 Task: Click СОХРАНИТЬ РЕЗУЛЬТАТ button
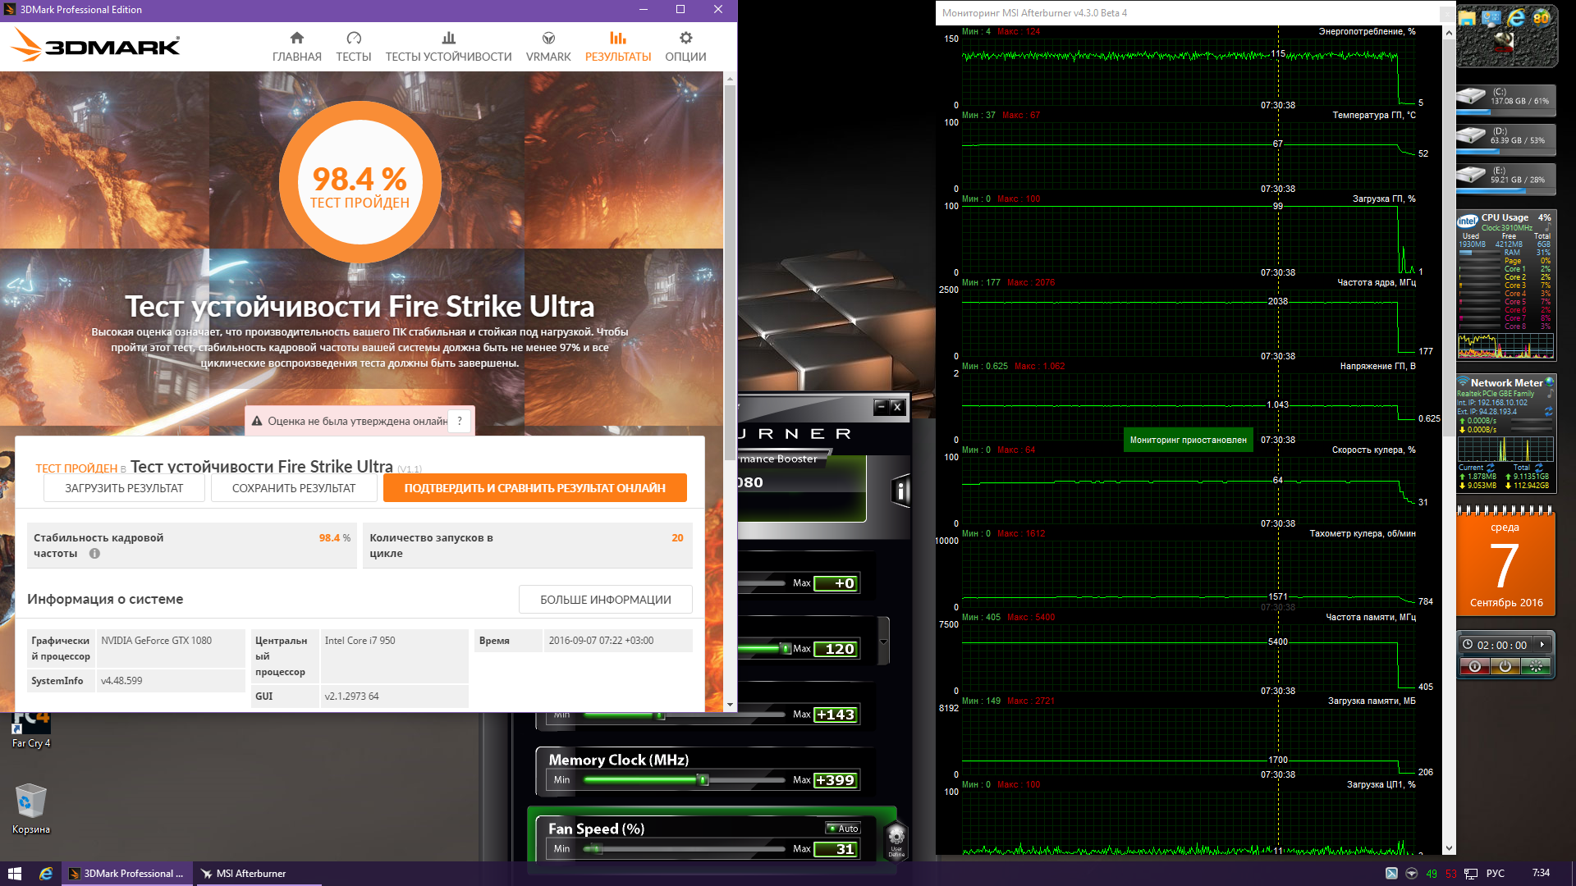(294, 488)
